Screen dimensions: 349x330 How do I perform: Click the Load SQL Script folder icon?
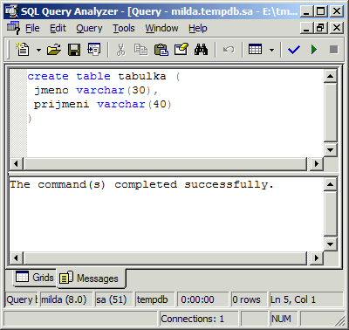coord(54,50)
